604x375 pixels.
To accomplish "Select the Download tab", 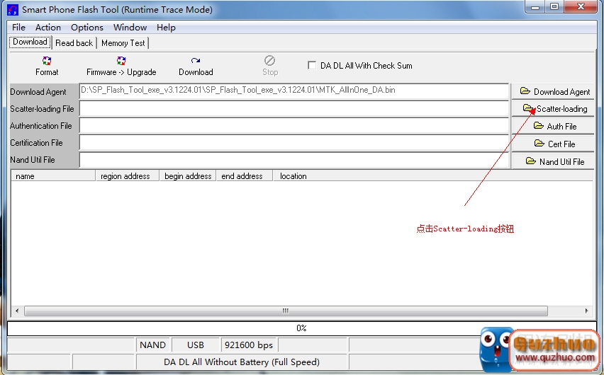I will (30, 42).
